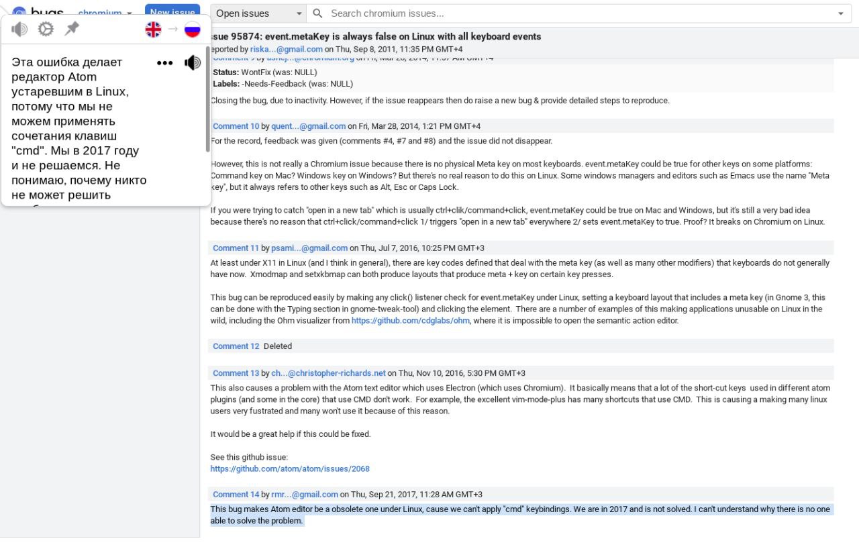
Task: Open the chromium project dropdown
Action: pyautogui.click(x=105, y=13)
